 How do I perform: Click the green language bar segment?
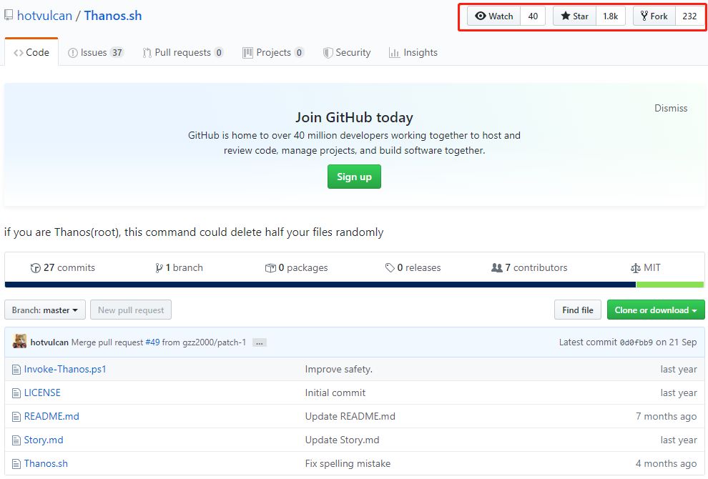coord(669,285)
